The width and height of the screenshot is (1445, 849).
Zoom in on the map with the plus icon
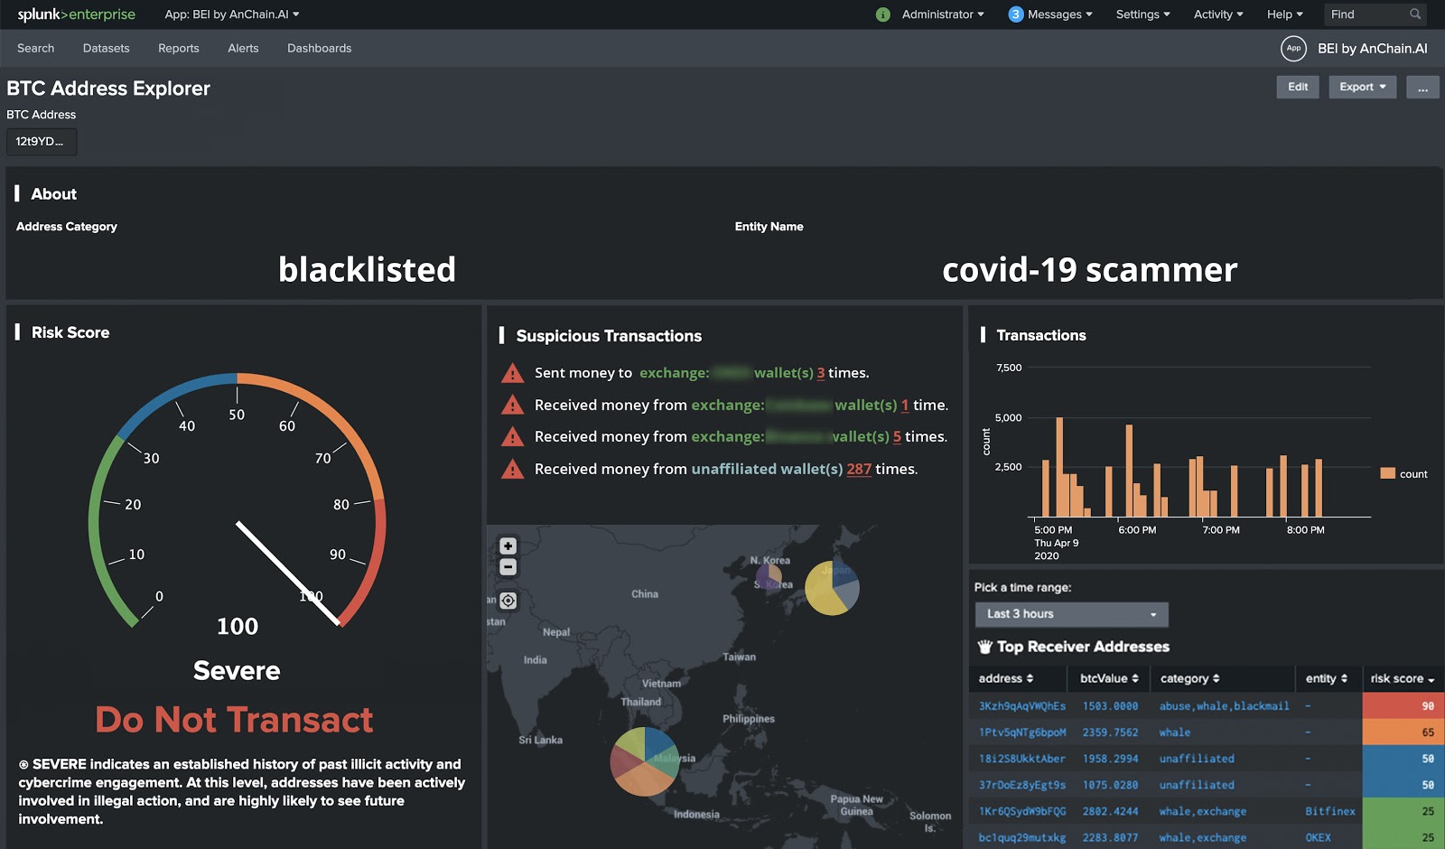508,546
